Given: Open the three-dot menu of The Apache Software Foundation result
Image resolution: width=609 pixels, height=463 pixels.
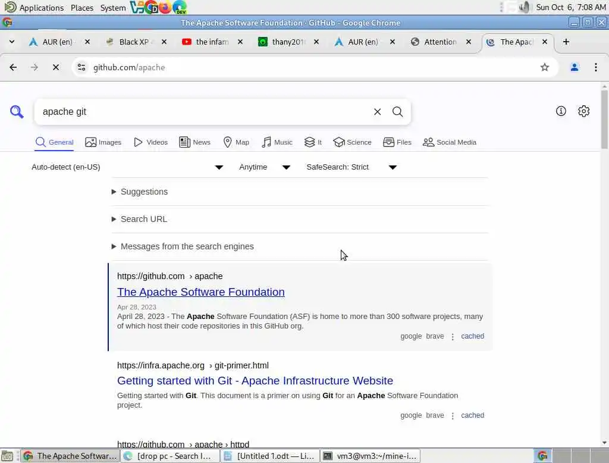Looking at the screenshot, I should (x=453, y=337).
